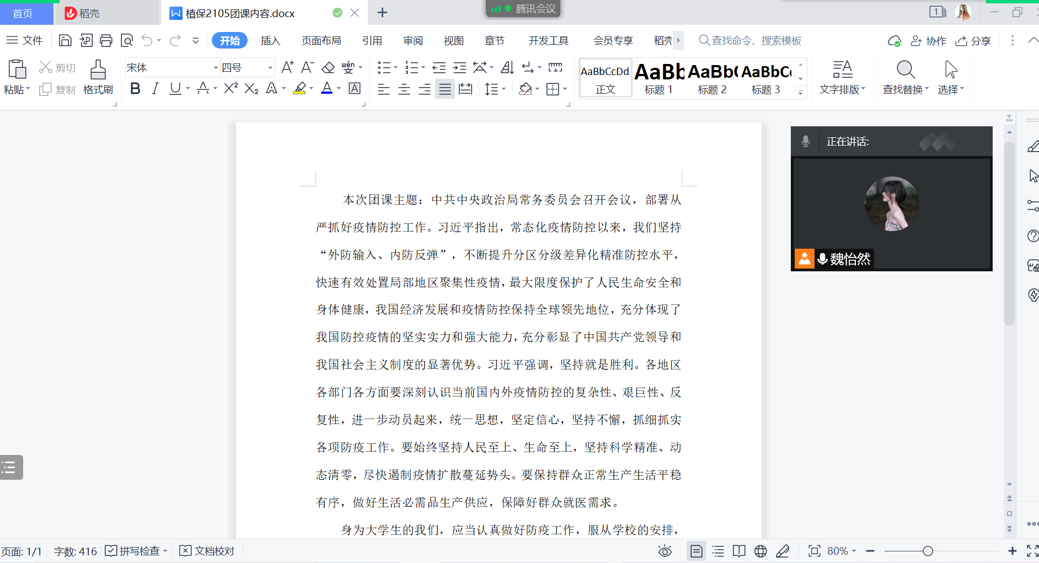Align text right

[425, 89]
